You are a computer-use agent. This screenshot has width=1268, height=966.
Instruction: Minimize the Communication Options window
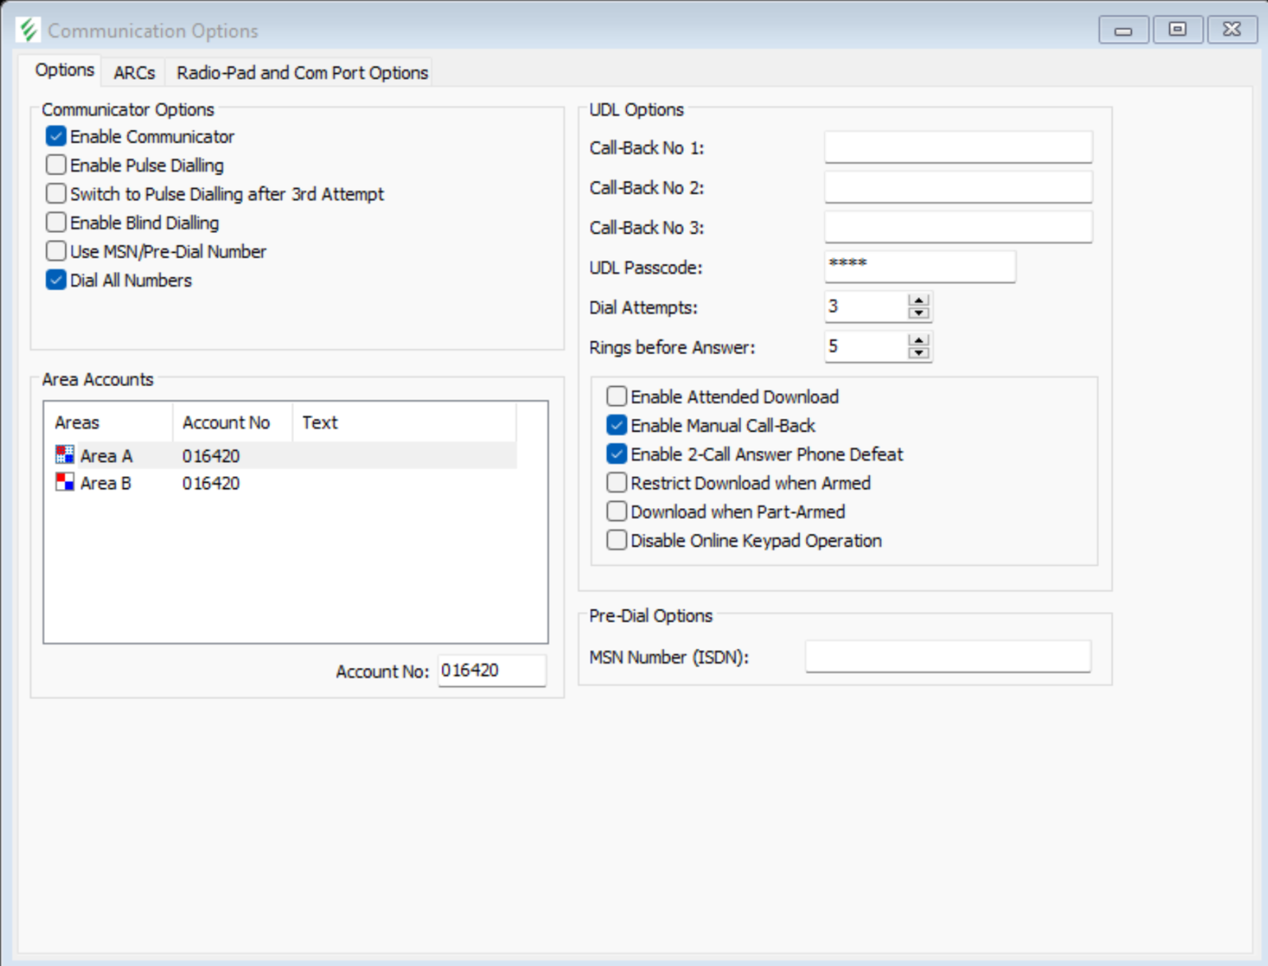click(1123, 30)
